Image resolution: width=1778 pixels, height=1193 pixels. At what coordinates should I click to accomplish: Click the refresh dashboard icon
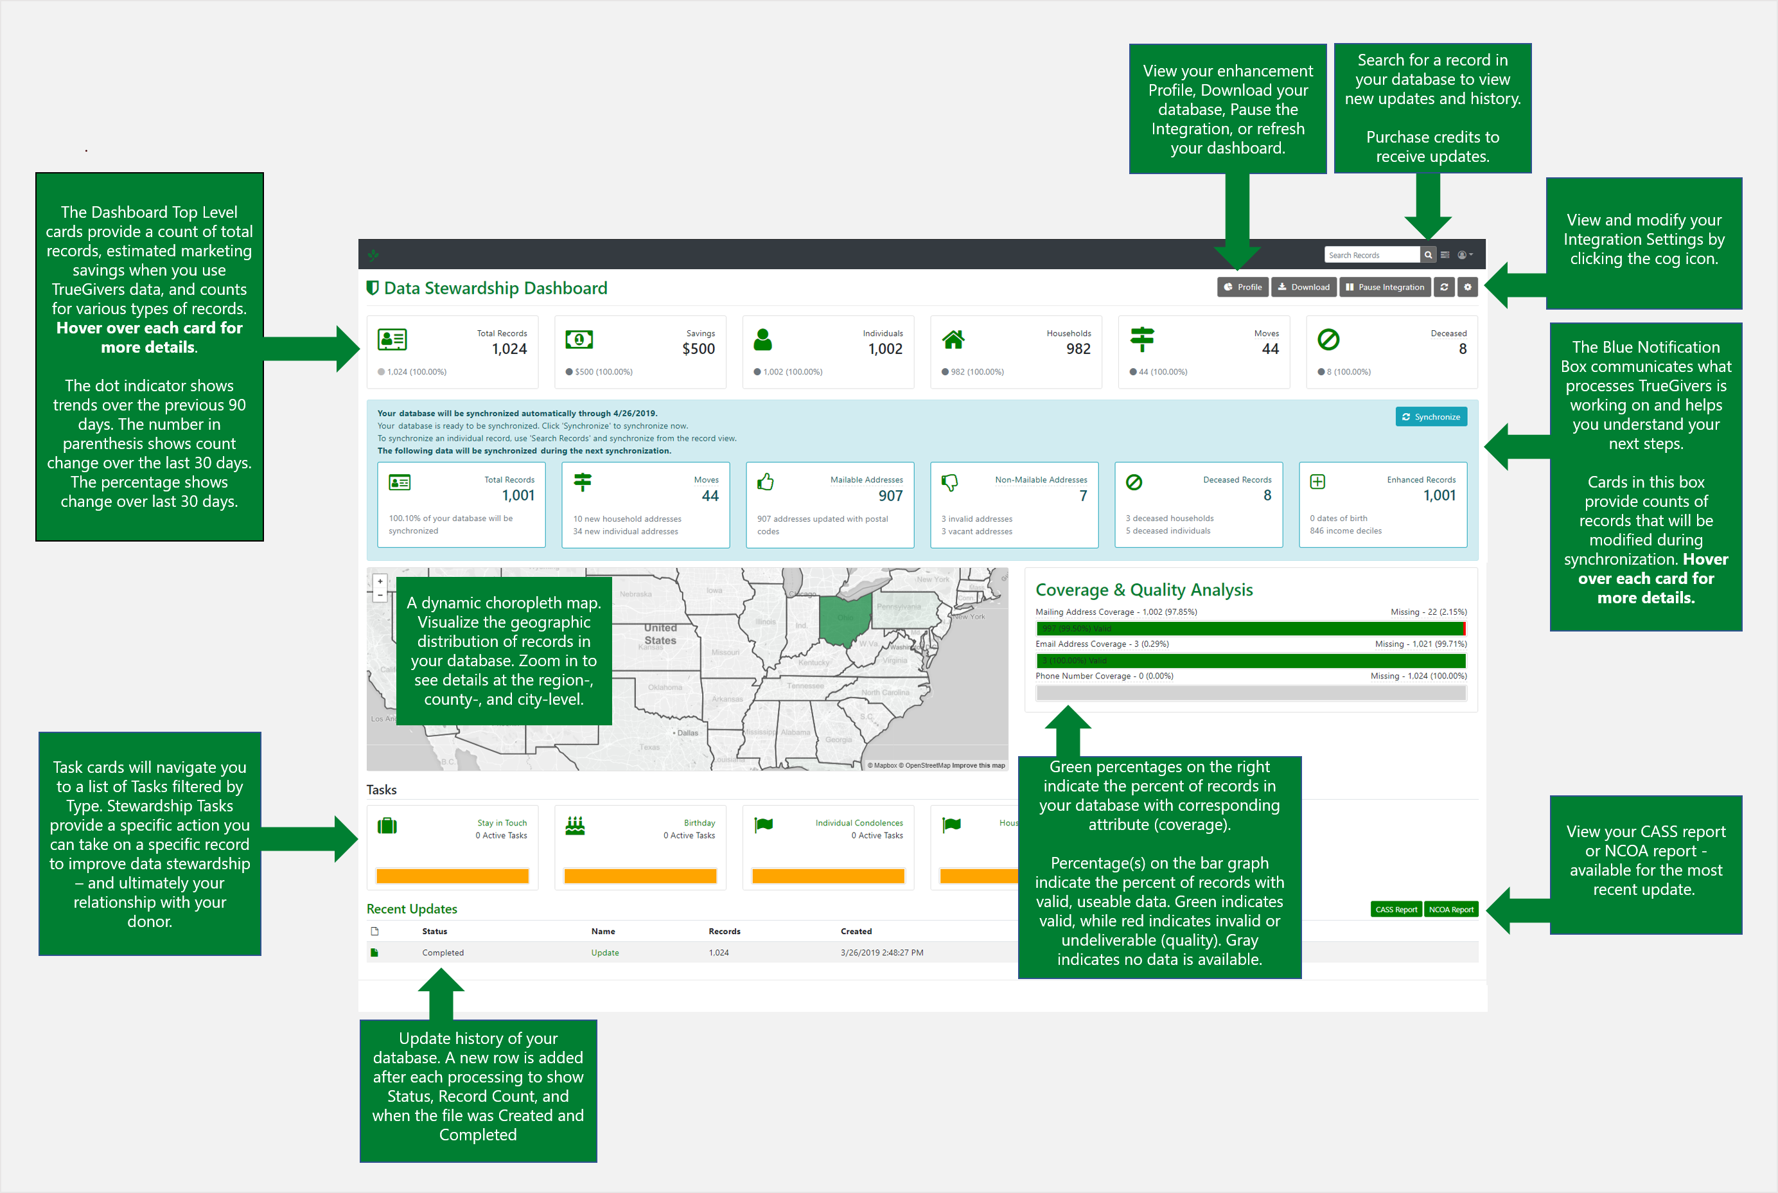click(x=1444, y=287)
